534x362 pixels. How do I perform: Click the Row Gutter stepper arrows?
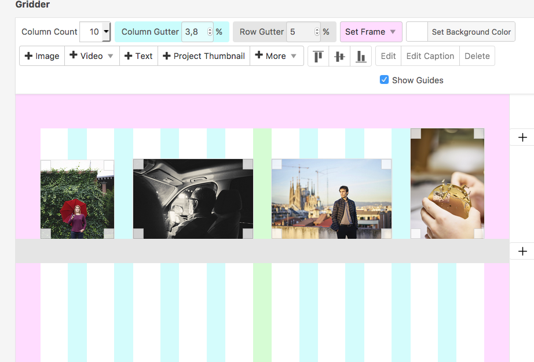coord(317,32)
